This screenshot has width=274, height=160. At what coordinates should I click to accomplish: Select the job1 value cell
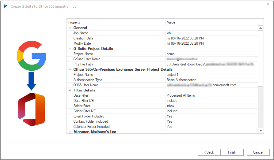tap(211, 33)
